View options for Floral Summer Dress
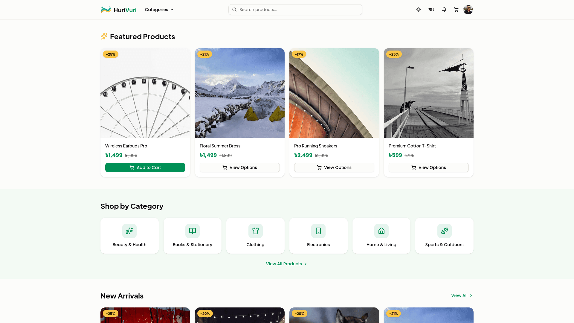This screenshot has height=323, width=574. tap(240, 167)
